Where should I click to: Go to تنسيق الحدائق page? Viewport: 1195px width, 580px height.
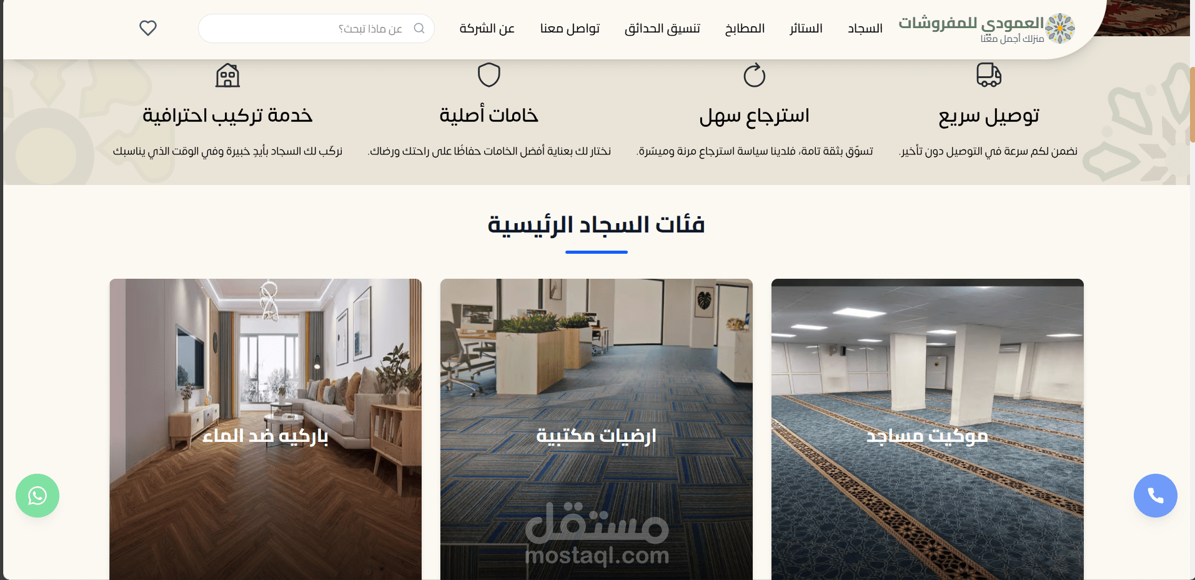coord(662,28)
